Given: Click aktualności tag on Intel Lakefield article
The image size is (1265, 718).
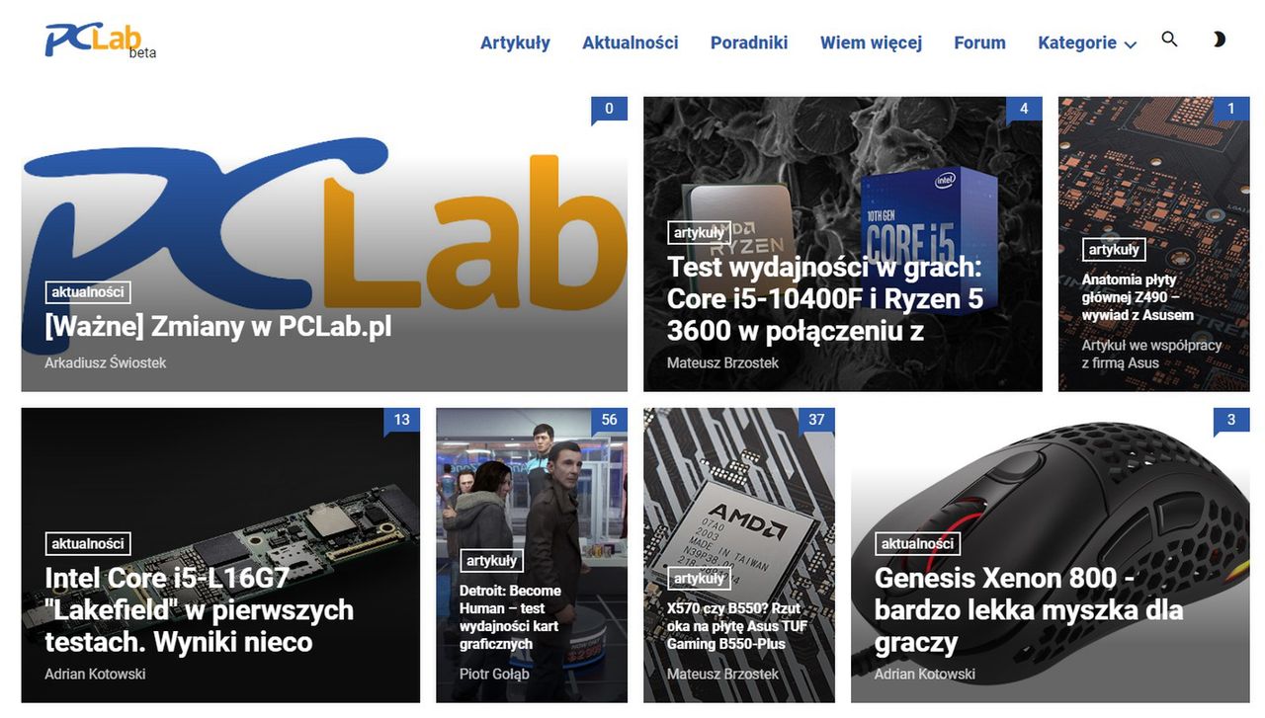Looking at the screenshot, I should click(88, 543).
